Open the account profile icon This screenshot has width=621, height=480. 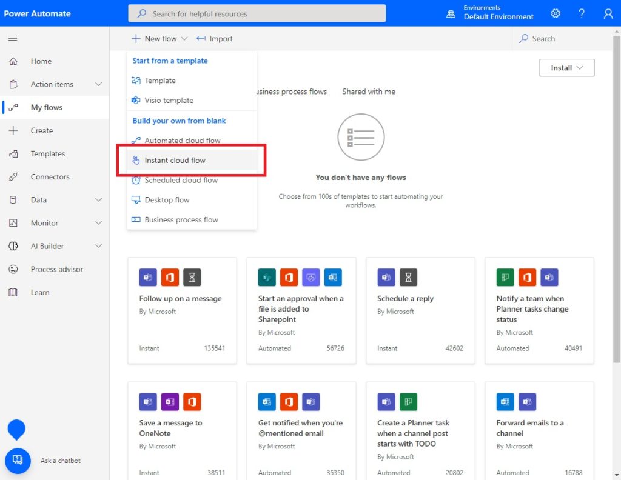608,14
